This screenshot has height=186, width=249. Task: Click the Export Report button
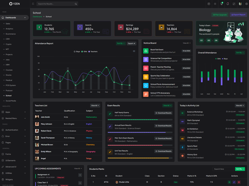(x=238, y=15)
